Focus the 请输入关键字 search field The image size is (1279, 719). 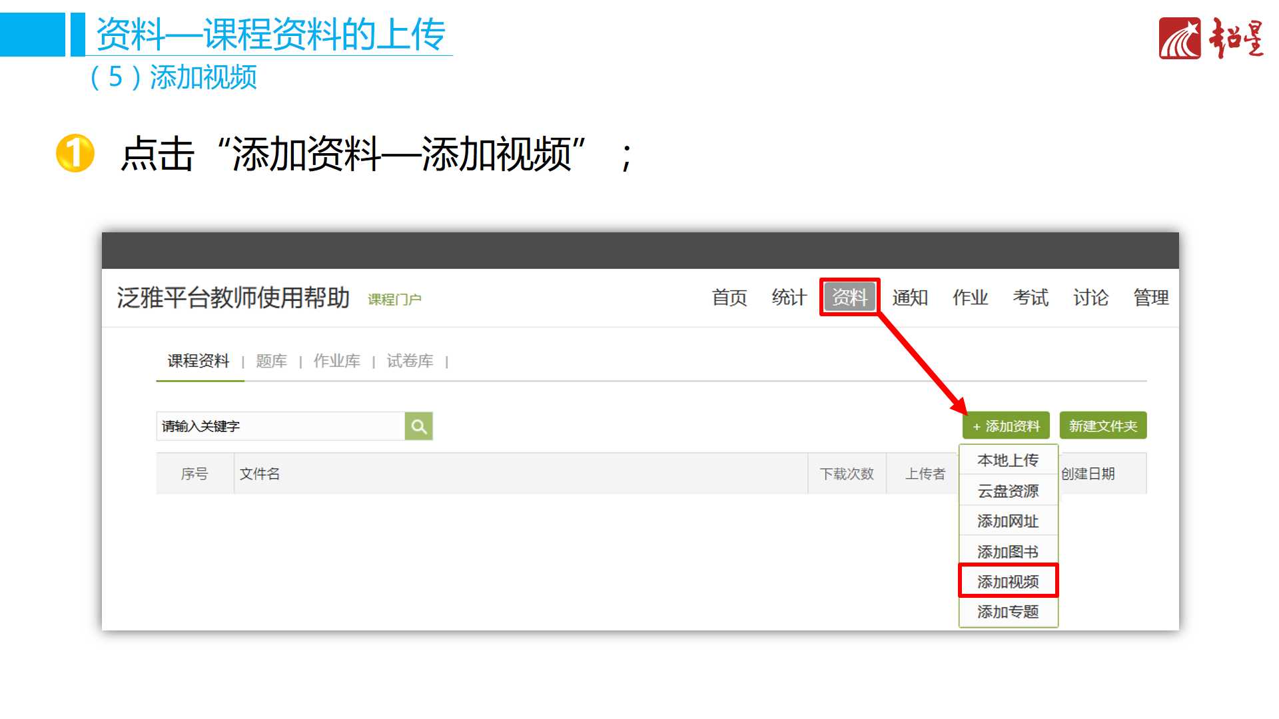pyautogui.click(x=280, y=426)
